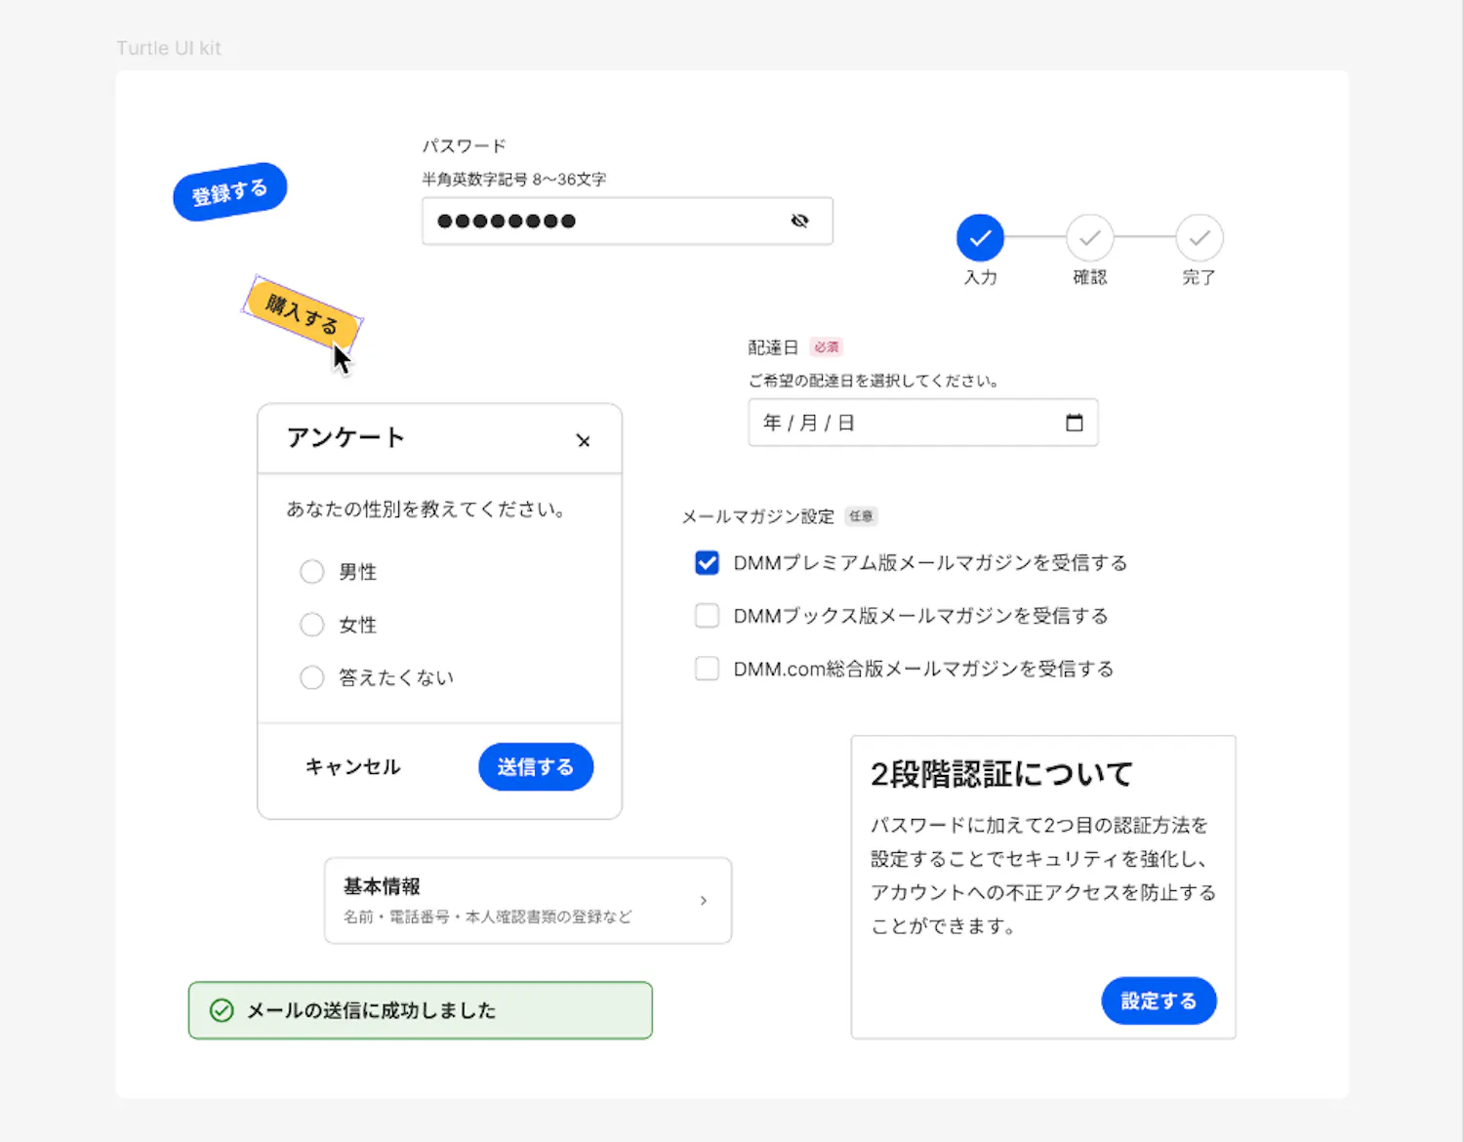Screen dimensions: 1464x1142
Task: Click キャンセル in the survey dialog
Action: 351,767
